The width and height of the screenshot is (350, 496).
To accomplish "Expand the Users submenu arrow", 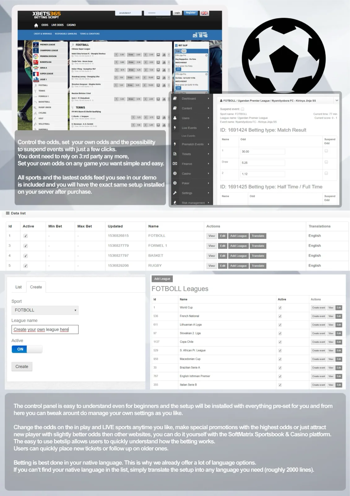I will (x=209, y=118).
